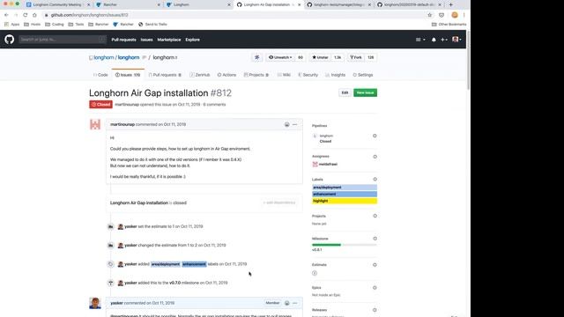Click the v0.8.1 milestone progress bar
The height and width of the screenshot is (317, 564).
click(x=345, y=245)
